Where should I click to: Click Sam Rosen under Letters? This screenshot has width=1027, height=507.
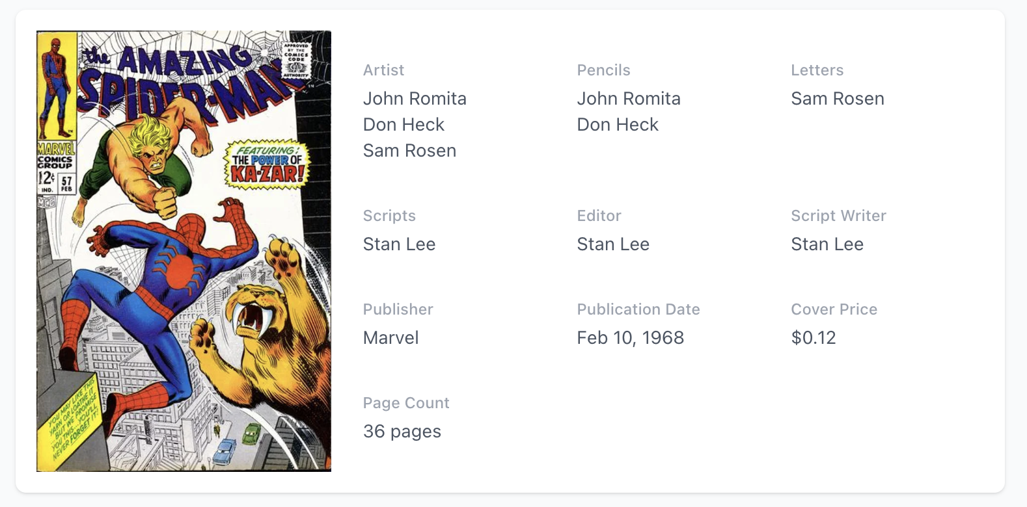pos(838,99)
